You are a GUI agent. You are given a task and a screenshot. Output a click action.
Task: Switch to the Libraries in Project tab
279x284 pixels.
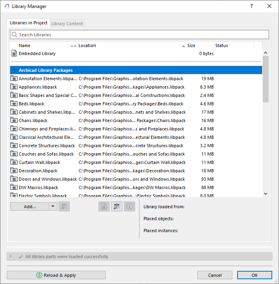pyautogui.click(x=28, y=23)
